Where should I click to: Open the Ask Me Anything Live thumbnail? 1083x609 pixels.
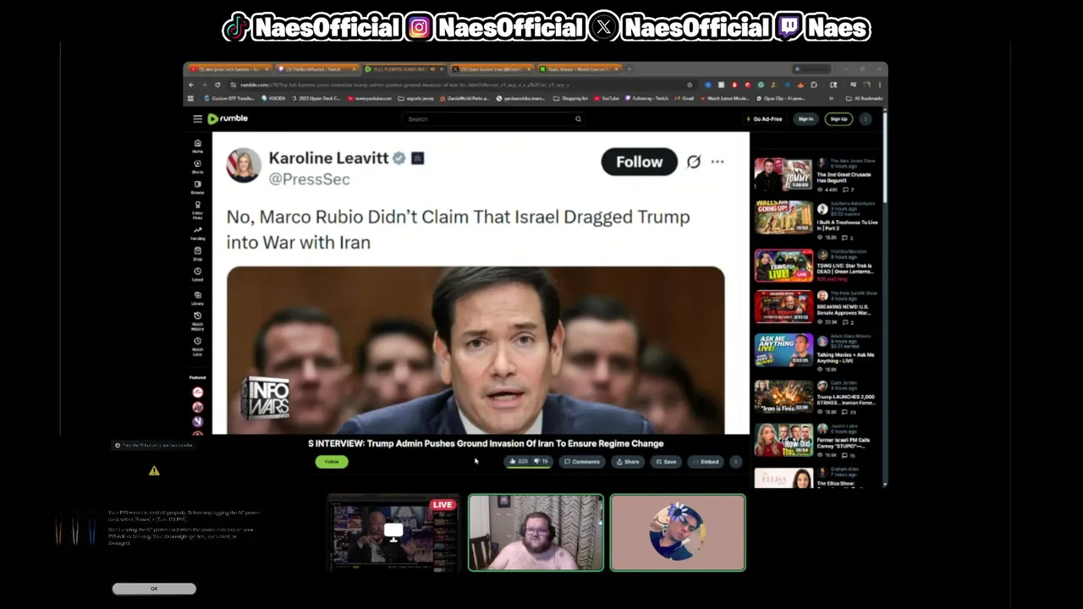[783, 350]
